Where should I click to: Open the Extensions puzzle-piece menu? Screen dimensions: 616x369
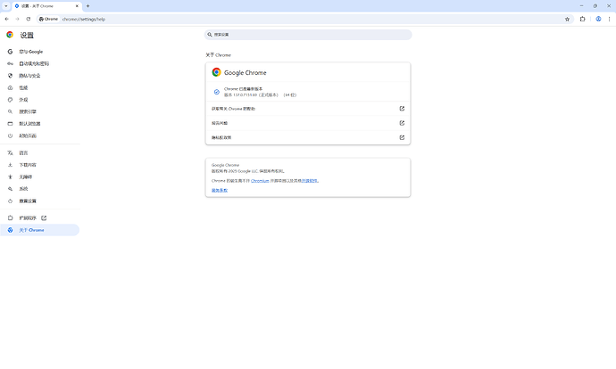[582, 19]
